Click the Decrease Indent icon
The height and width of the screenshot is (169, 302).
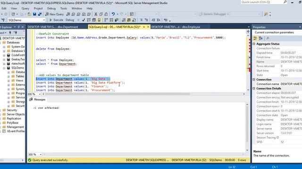(153, 20)
